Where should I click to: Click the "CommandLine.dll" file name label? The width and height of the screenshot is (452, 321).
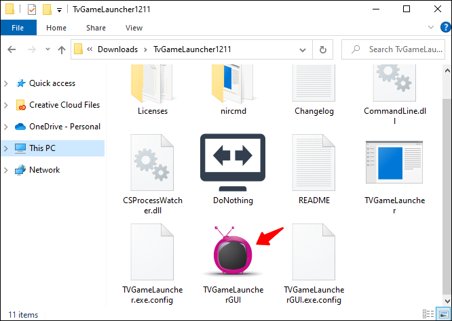pyautogui.click(x=394, y=116)
